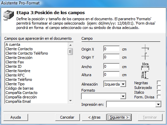Select Código de barras list entry
Viewport: 167px width, 125px height.
pos(19,88)
